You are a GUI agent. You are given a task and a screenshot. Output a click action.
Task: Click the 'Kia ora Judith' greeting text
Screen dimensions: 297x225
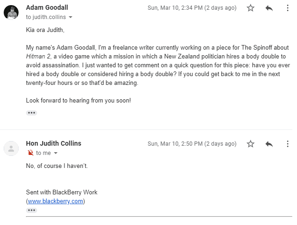tap(44, 30)
